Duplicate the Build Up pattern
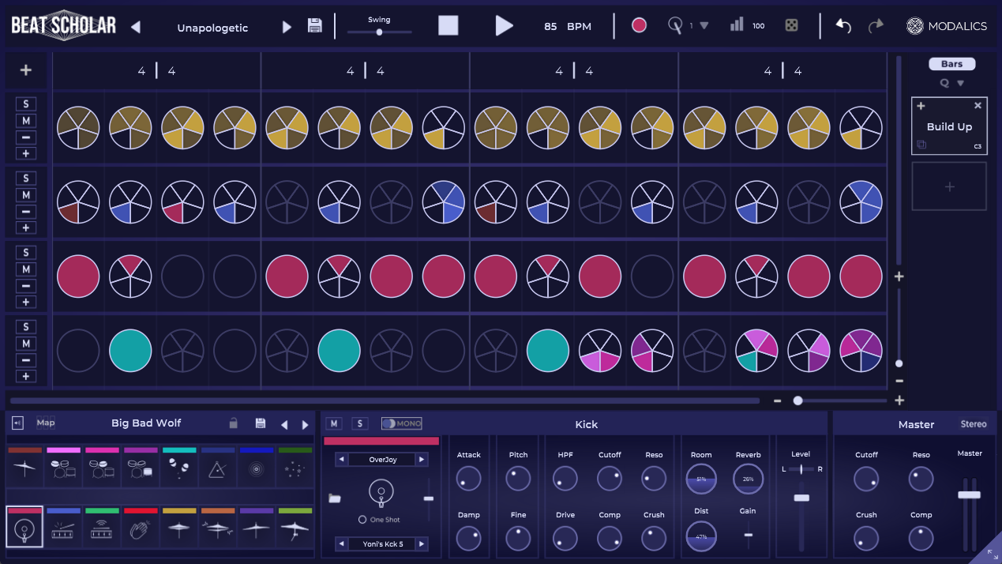Viewport: 1002px width, 564px height. click(x=921, y=145)
